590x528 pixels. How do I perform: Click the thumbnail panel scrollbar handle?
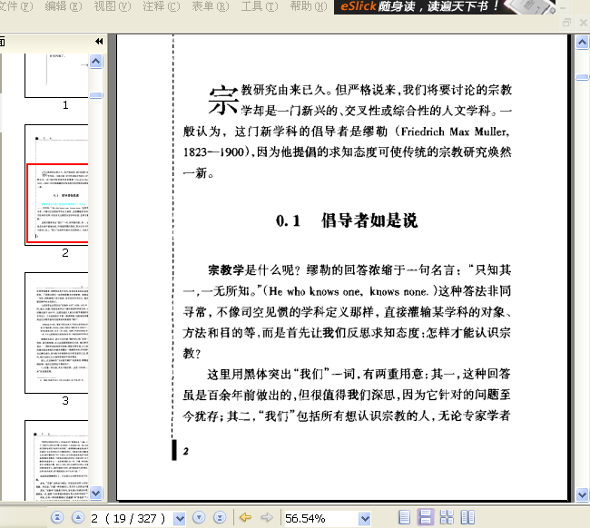pyautogui.click(x=96, y=95)
